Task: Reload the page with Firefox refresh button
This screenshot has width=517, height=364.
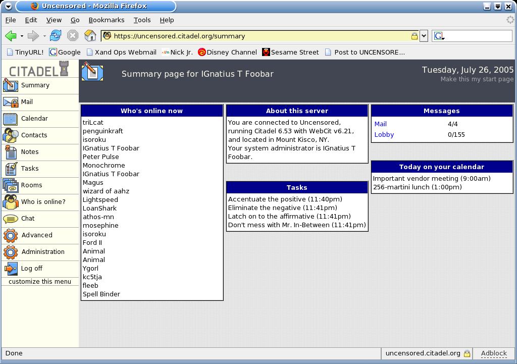Action: [x=56, y=36]
